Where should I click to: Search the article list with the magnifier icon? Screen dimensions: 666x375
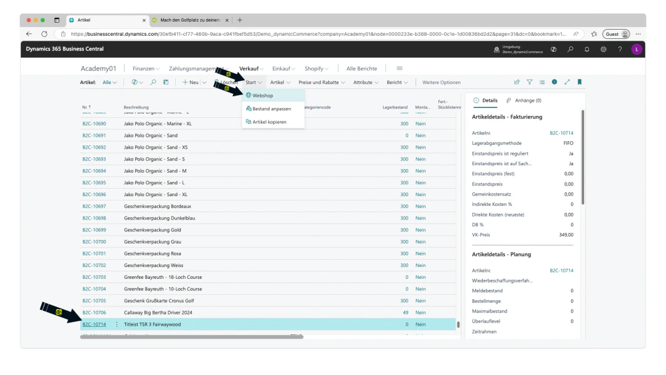point(153,83)
